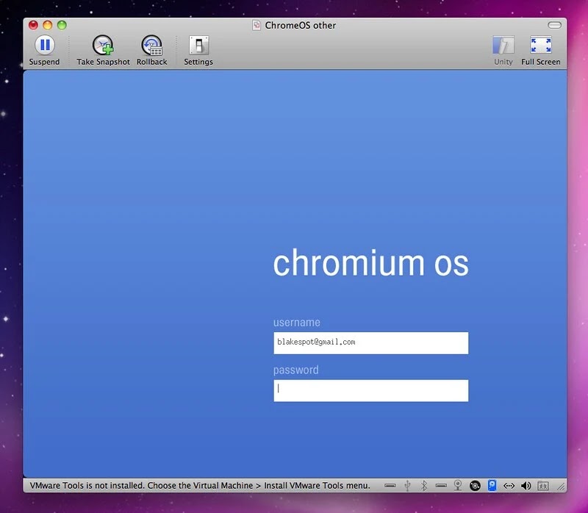Click the network adapter status icon

click(509, 486)
